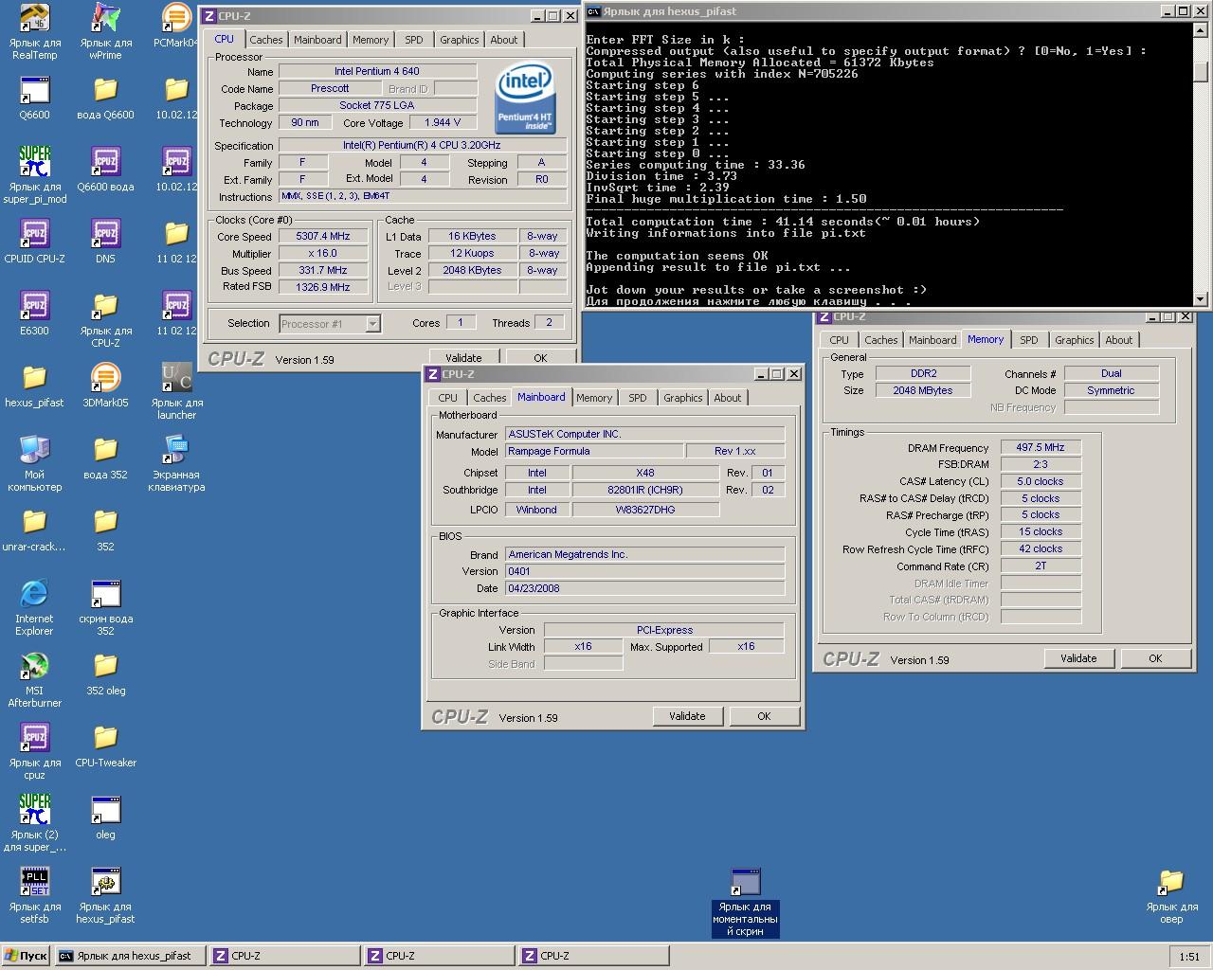1213x970 pixels.
Task: Select Caches tab in Memory CPU-Z window
Action: pyautogui.click(x=880, y=340)
